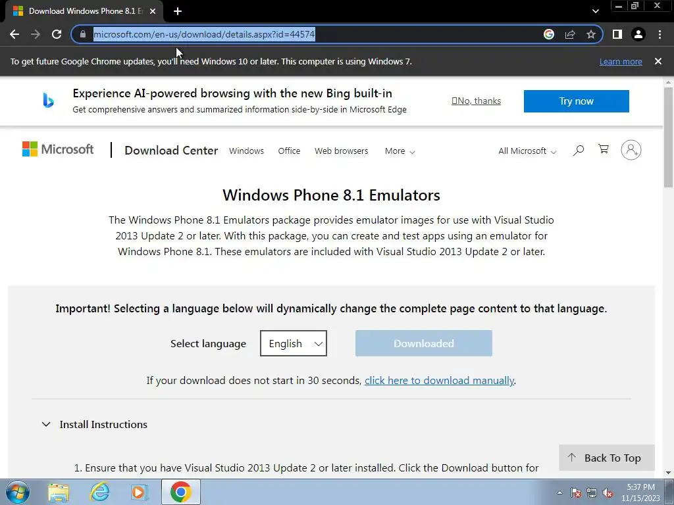This screenshot has height=505, width=674.
Task: Open the taskbar clock and date
Action: coord(640,493)
